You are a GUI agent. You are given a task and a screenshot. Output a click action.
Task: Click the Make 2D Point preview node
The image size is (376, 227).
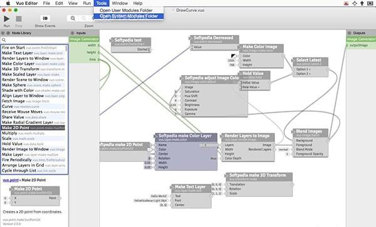(x=35, y=196)
